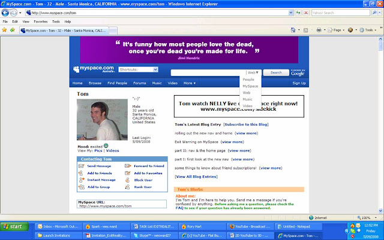
Task: Click the Refresh page icon
Action: point(298,13)
